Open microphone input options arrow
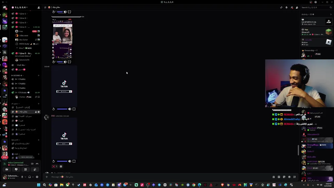This screenshot has height=188, width=334. point(25,177)
